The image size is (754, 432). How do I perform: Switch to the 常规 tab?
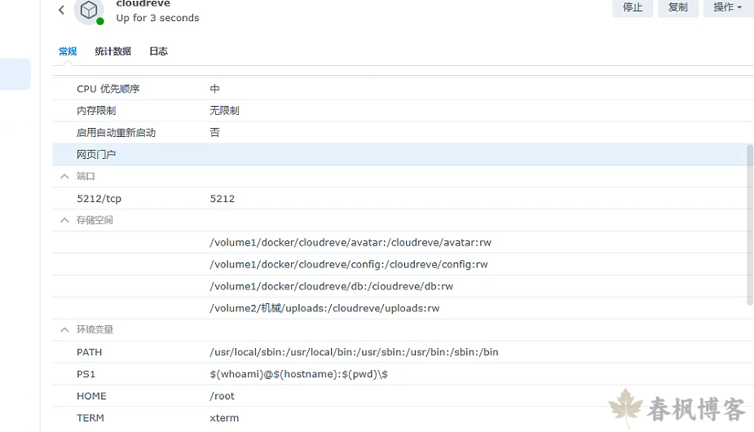(68, 51)
